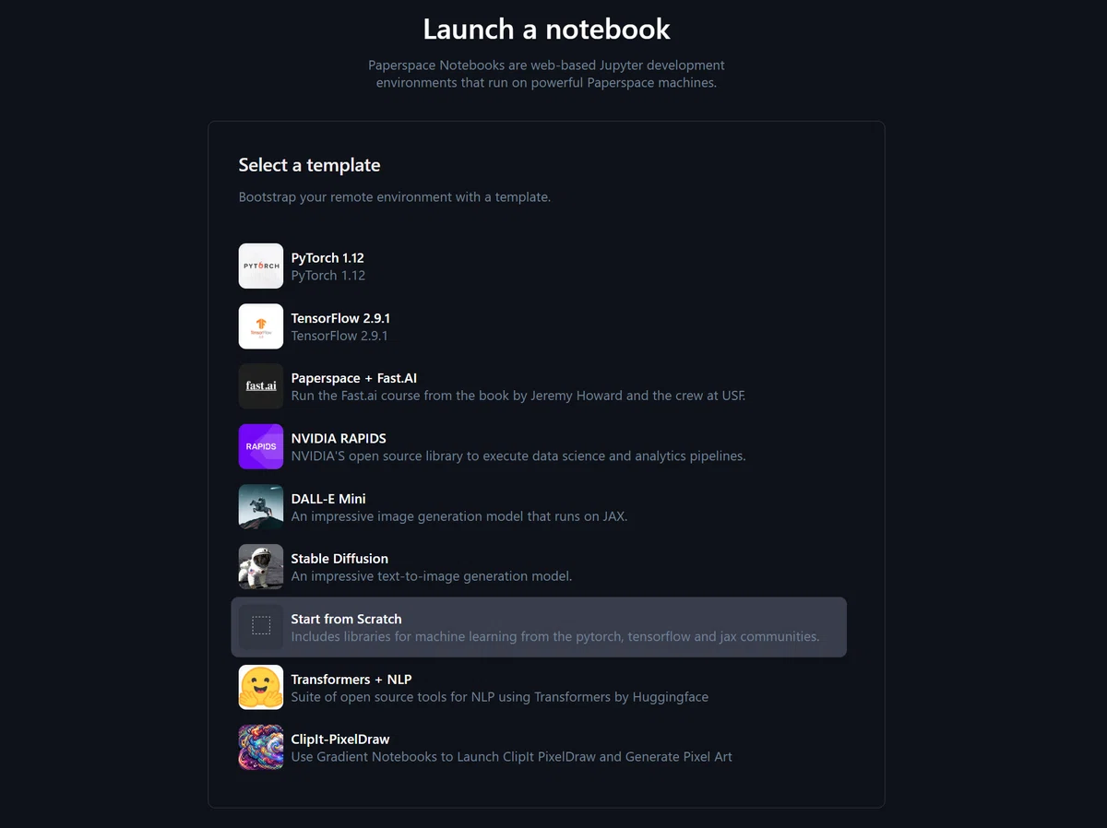The image size is (1107, 828).
Task: Click the dotted-square Start from Scratch icon
Action: pos(261,627)
